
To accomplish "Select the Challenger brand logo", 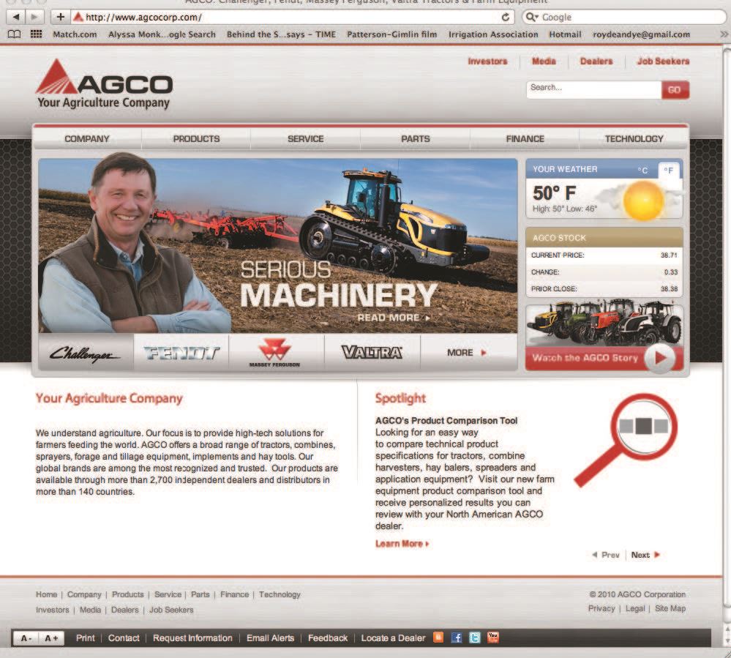I will coord(86,353).
